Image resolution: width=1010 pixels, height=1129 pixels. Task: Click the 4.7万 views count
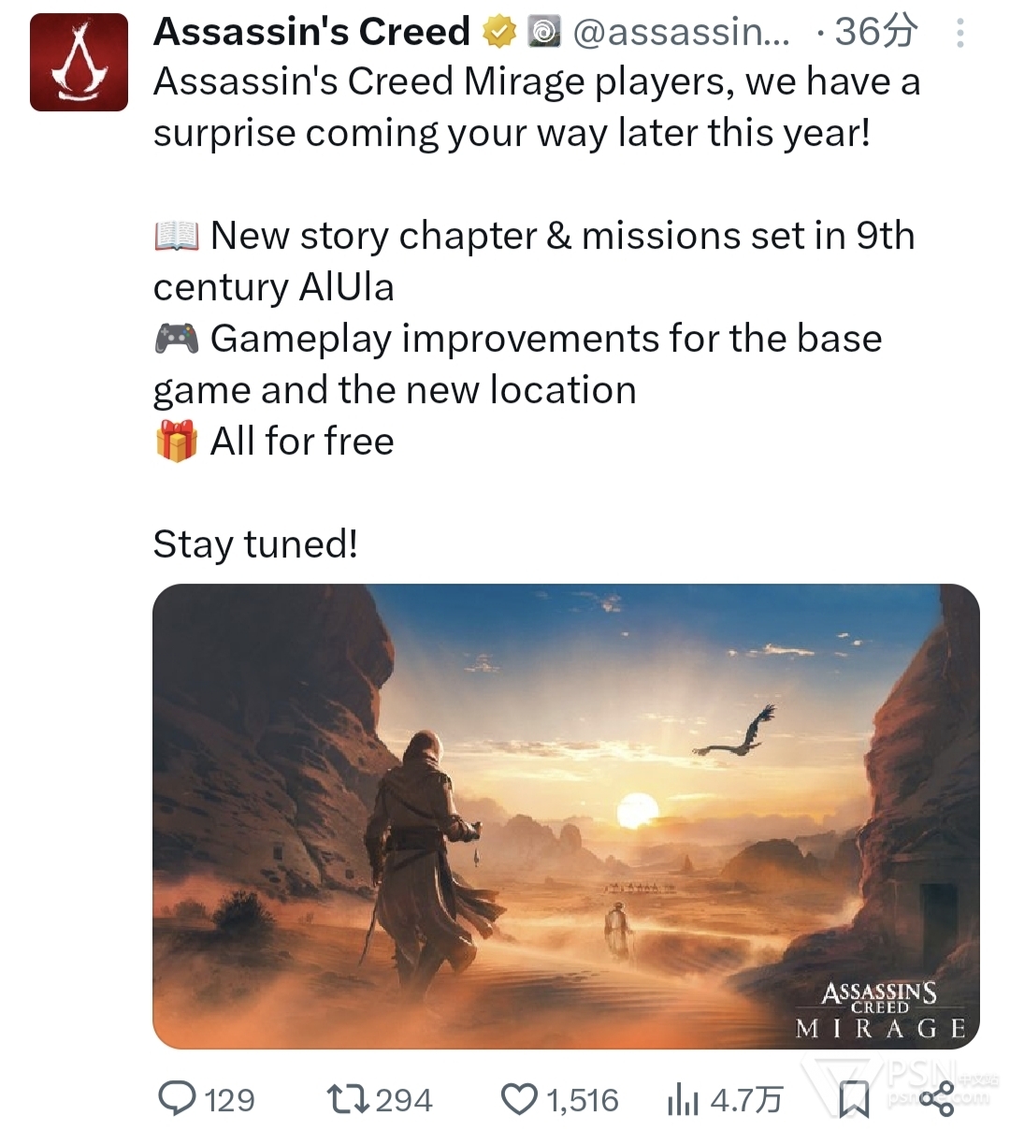746,1099
